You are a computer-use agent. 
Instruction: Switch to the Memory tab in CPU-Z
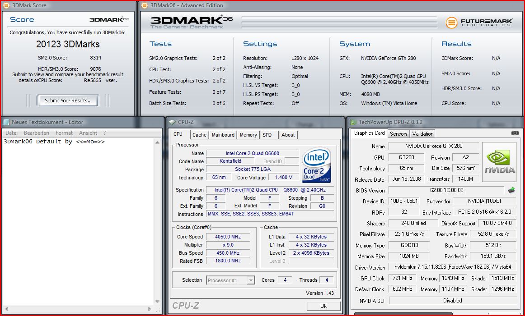click(x=248, y=135)
